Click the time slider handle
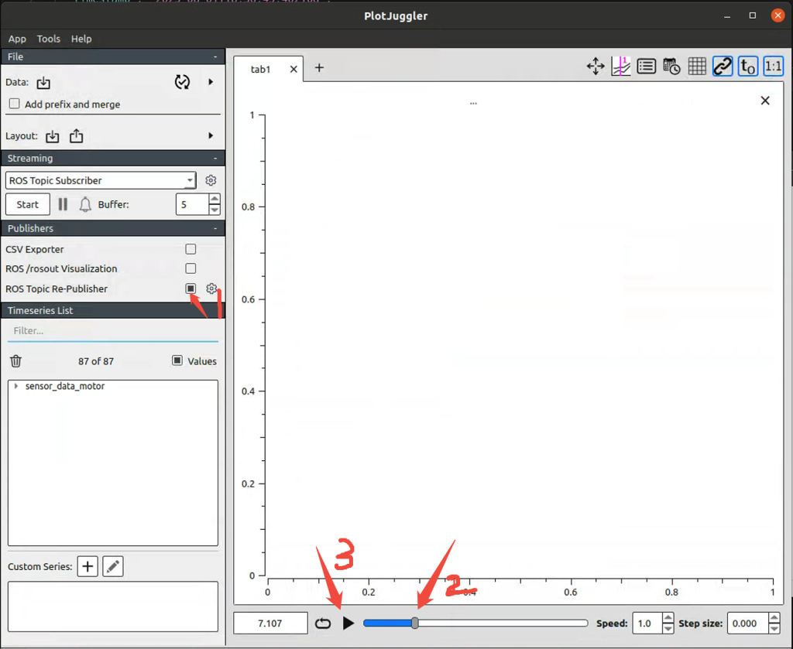This screenshot has height=649, width=793. tap(415, 623)
